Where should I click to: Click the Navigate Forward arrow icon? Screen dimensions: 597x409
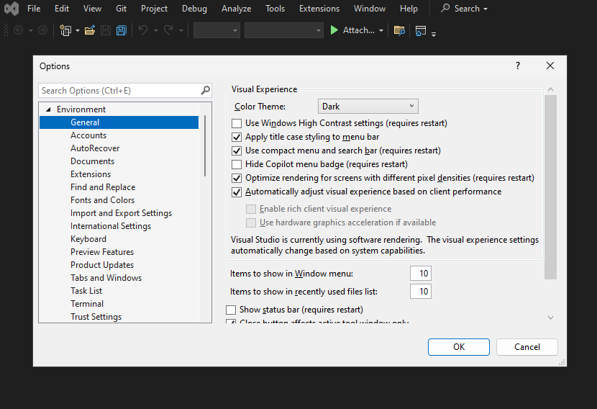43,30
